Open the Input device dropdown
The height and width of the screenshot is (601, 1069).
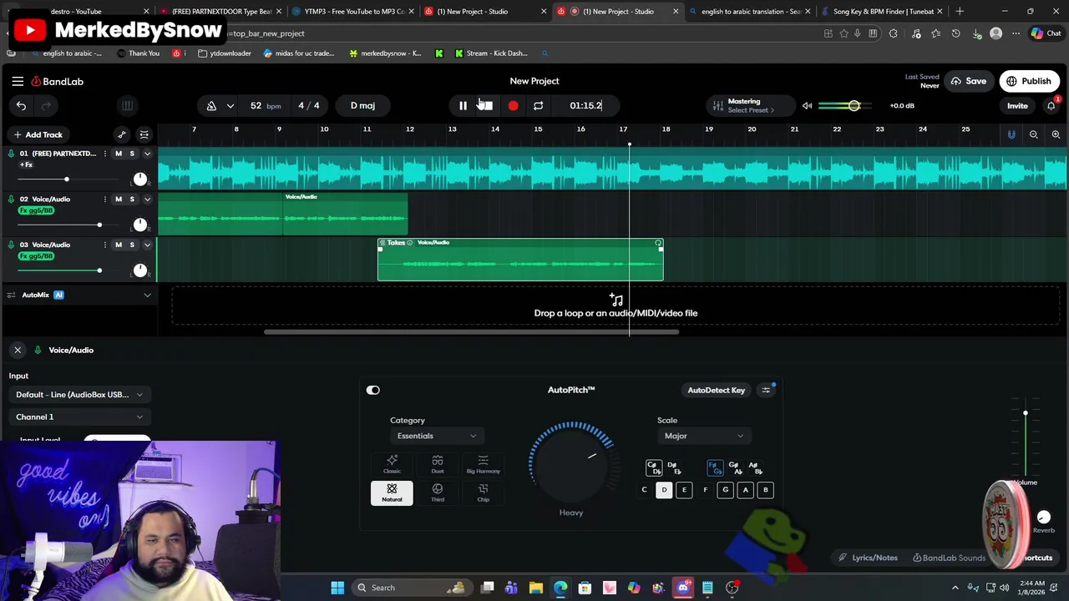click(79, 394)
